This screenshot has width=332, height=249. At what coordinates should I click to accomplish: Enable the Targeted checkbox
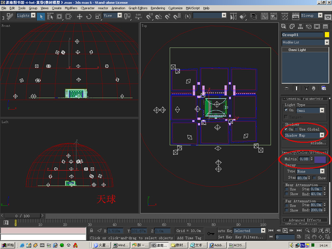[x=286, y=117]
